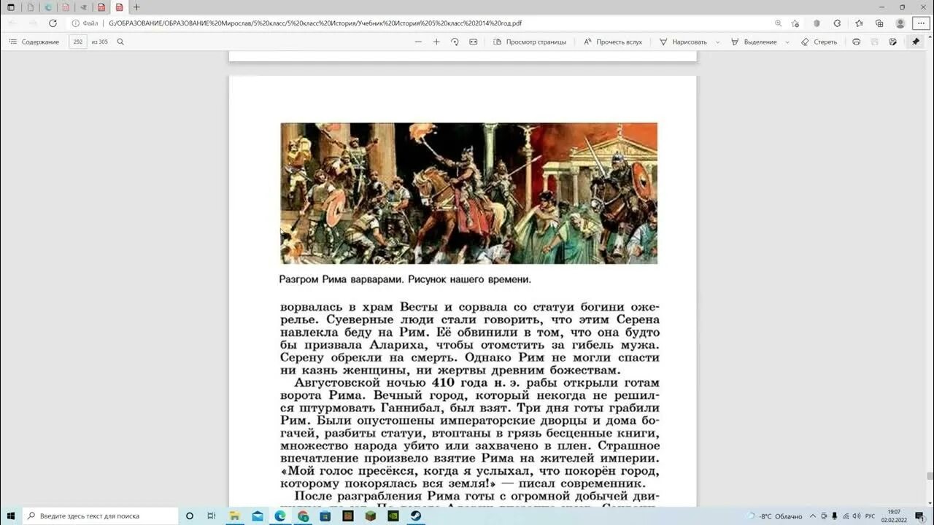Open Просмотр страницы page view options
The image size is (934, 525).
[x=530, y=42]
